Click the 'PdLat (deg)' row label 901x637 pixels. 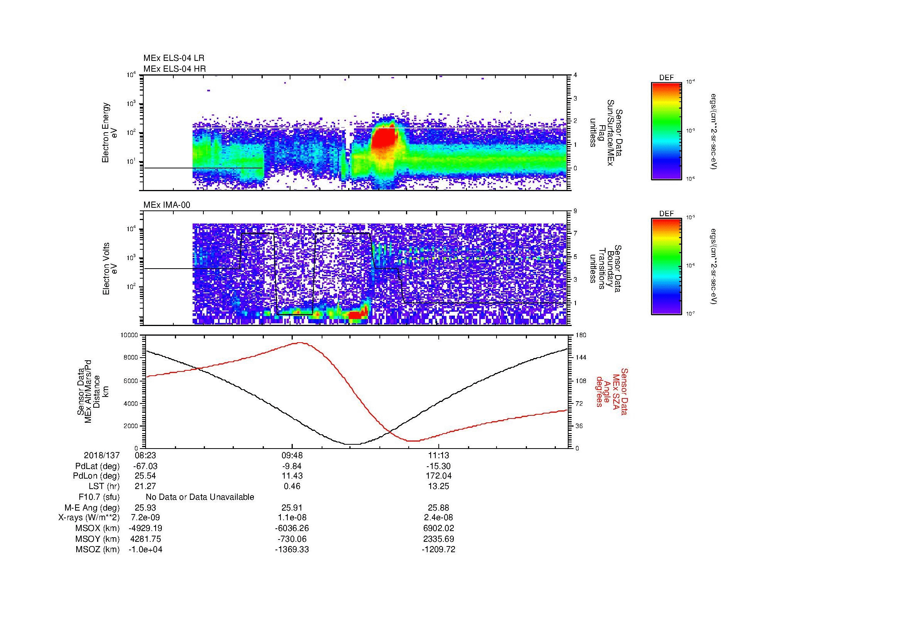point(98,466)
